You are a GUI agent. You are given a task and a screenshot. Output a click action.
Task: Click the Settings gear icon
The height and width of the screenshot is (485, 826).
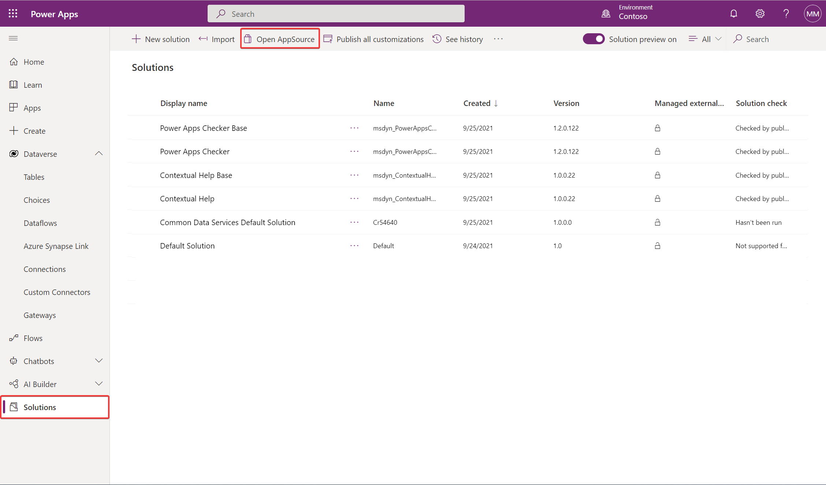760,13
